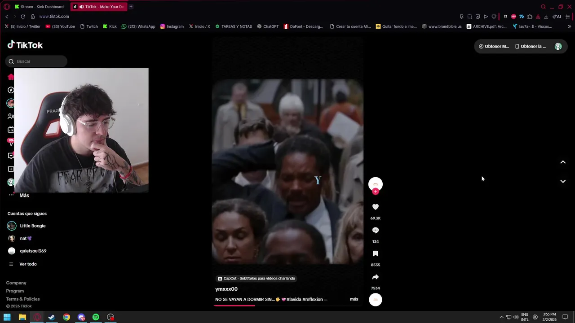The width and height of the screenshot is (575, 323).
Task: Open Opera AI assistant button
Action: click(x=557, y=17)
